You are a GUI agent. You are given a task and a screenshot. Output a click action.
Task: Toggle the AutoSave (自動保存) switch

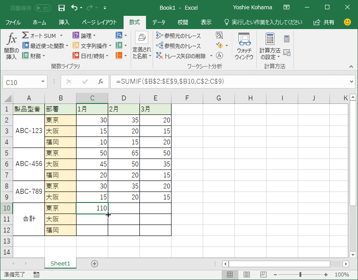coord(43,8)
